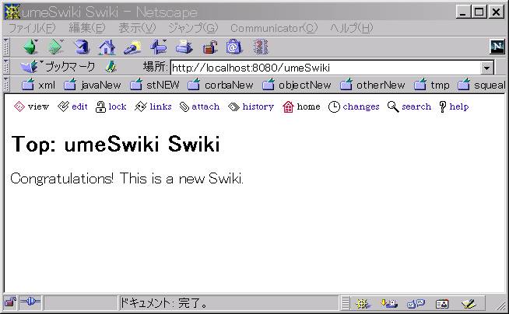Screen dimensions: 509x314
Task: Open the ブックマーク bookmarks menu
Action: coord(58,67)
